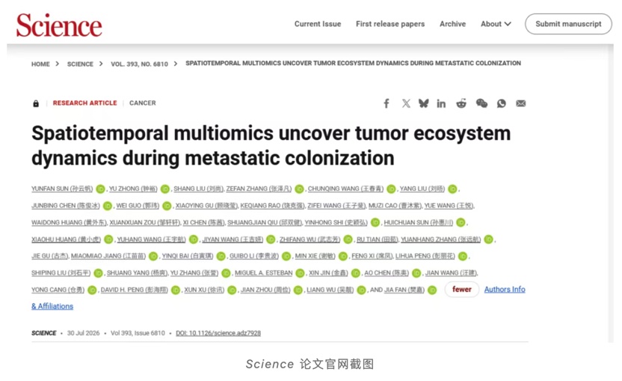Open the Archive navigation item
Screen dimensions: 622x381
452,24
